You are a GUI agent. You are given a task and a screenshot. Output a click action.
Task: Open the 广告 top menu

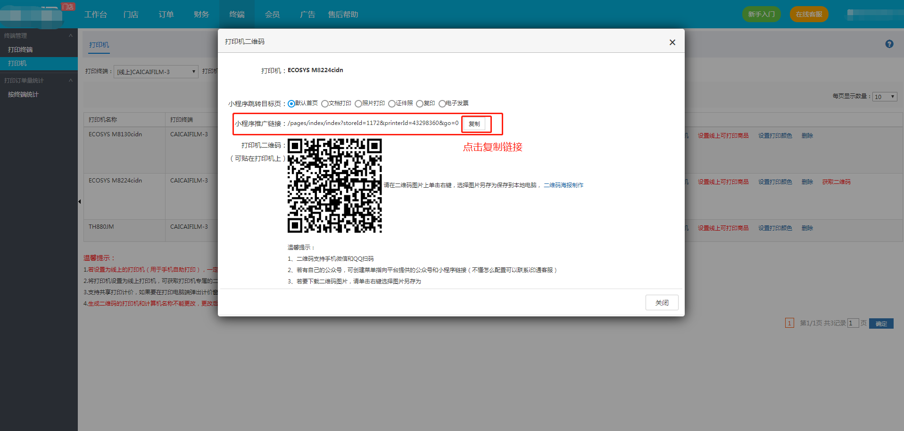point(307,15)
